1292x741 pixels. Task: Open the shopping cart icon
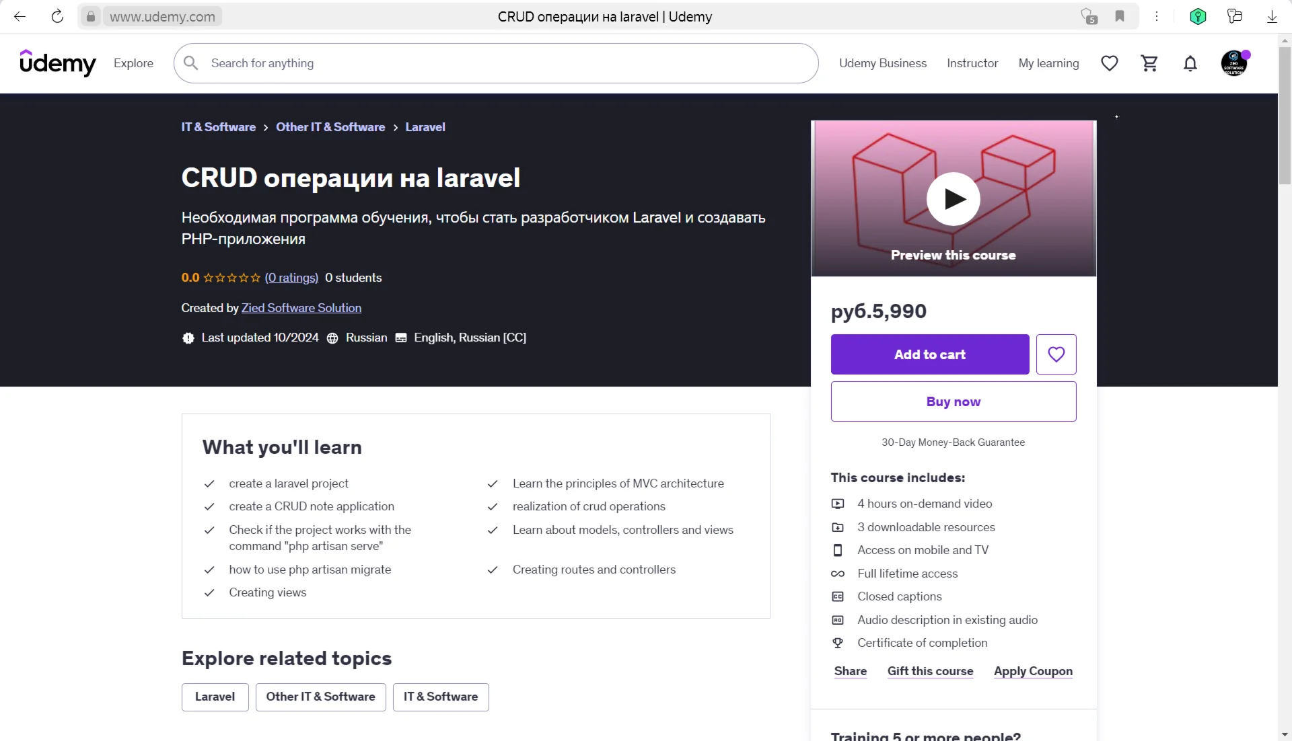(x=1150, y=63)
